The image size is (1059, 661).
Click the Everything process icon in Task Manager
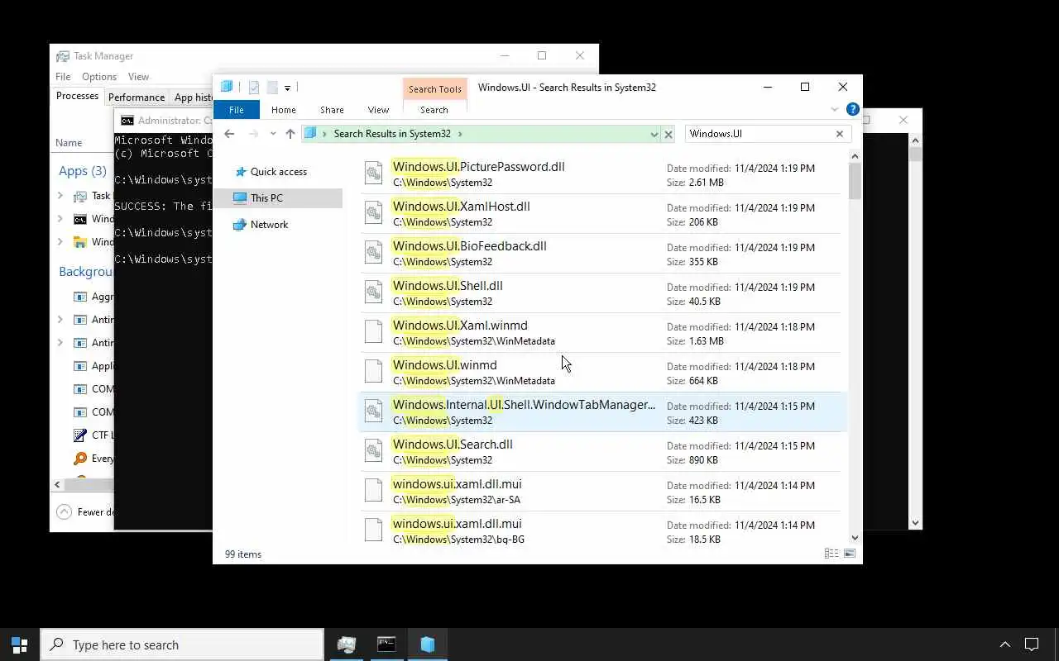pos(80,458)
